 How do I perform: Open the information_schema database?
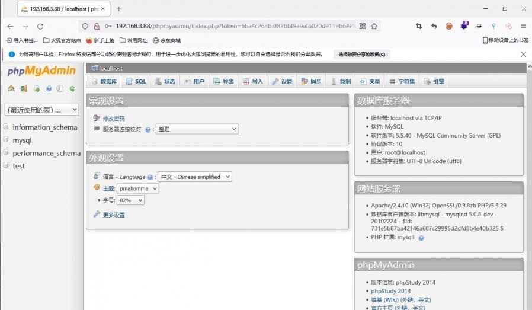point(45,127)
